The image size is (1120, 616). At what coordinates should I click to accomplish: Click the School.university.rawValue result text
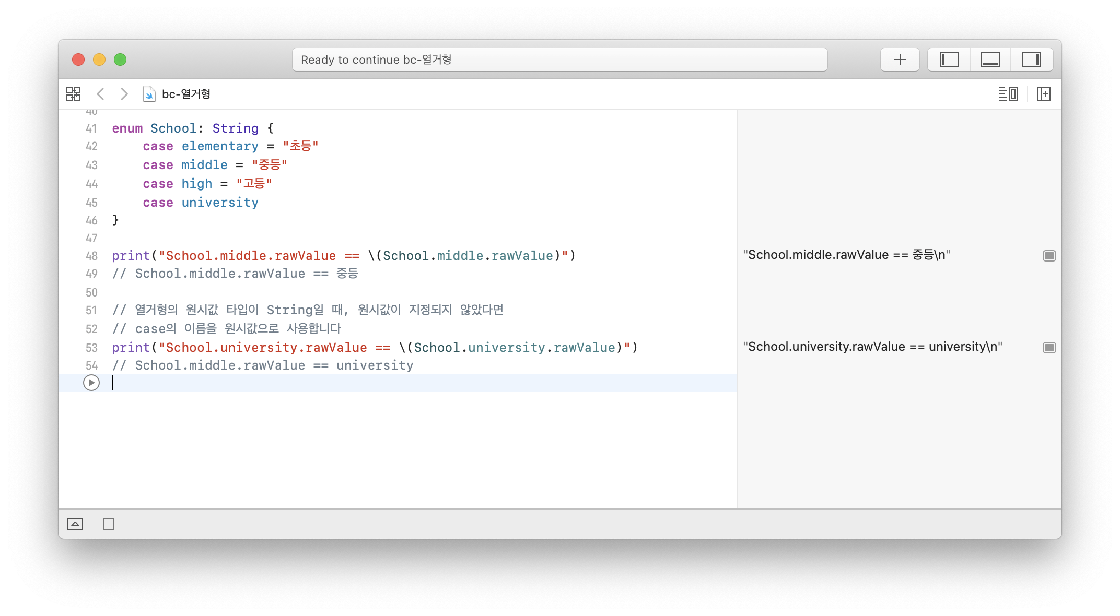click(872, 347)
